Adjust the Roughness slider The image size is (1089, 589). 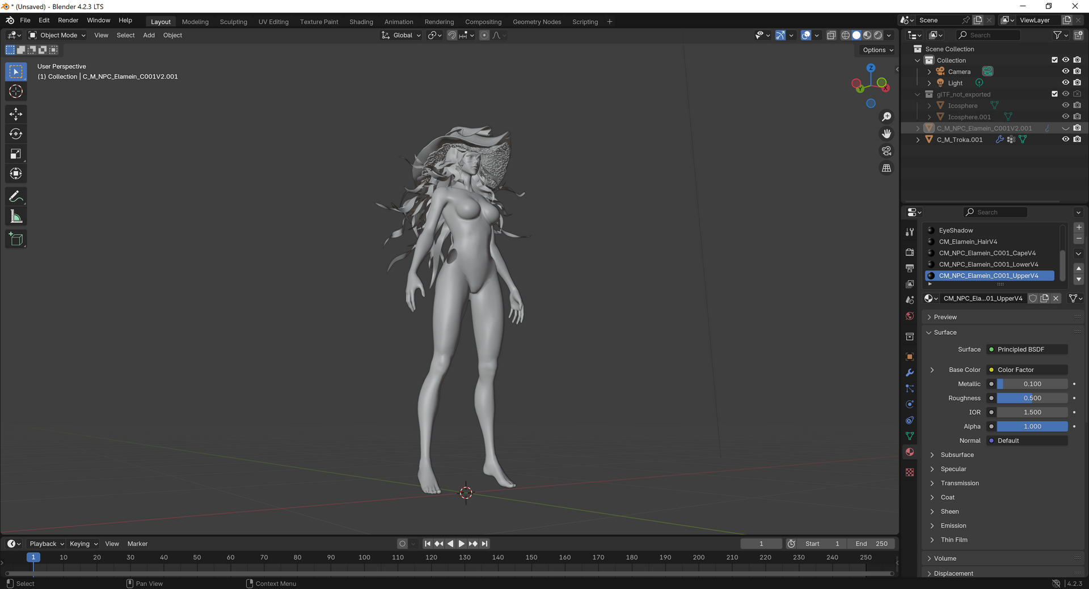1032,398
